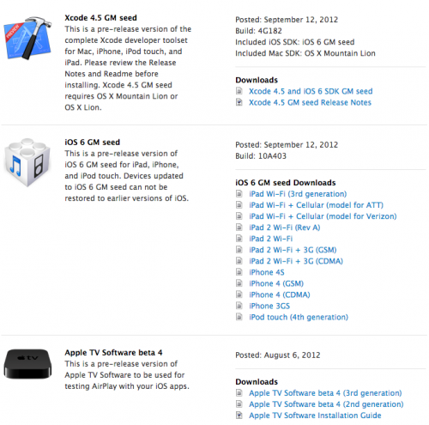Image resolution: width=429 pixels, height=425 pixels.
Task: Open Xcode 4.5 GM seed Release Notes
Action: click(x=310, y=102)
